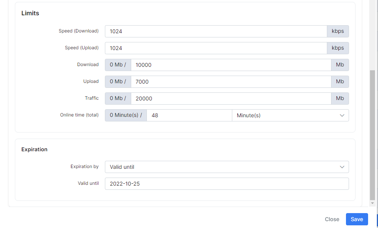
Task: Click the Valid until date field
Action: pos(227,184)
